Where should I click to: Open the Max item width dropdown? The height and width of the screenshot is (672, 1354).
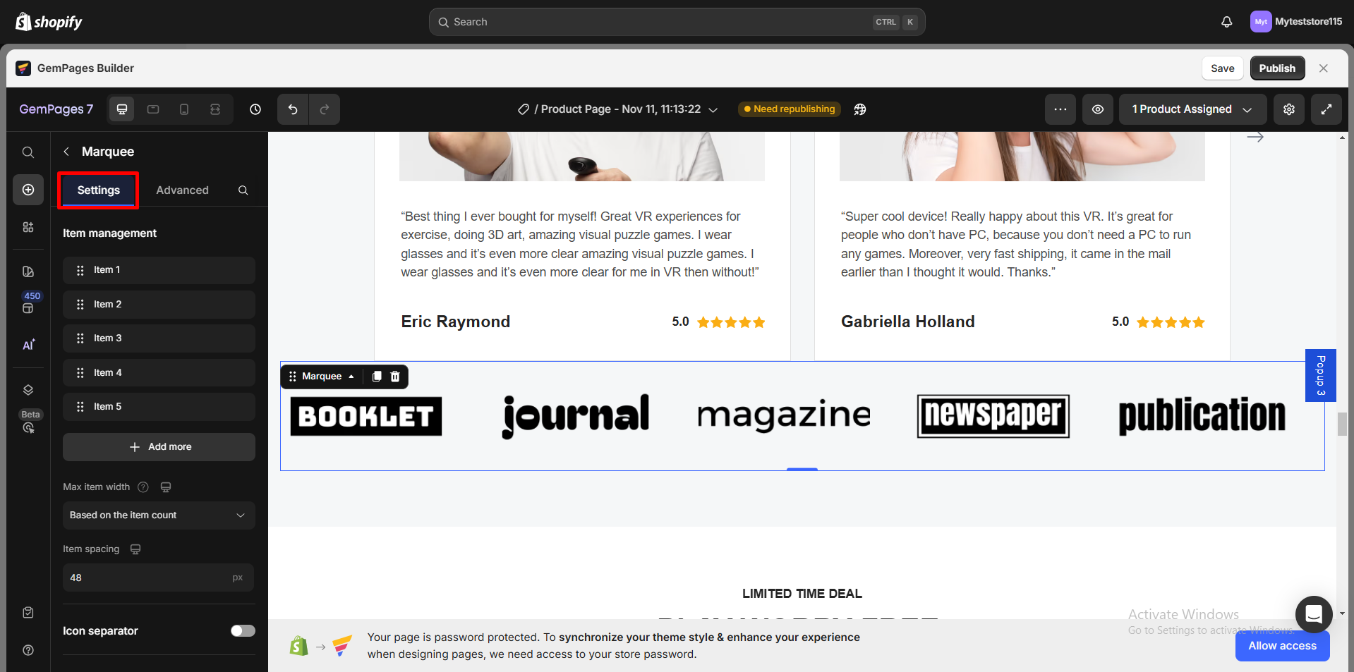coord(159,515)
